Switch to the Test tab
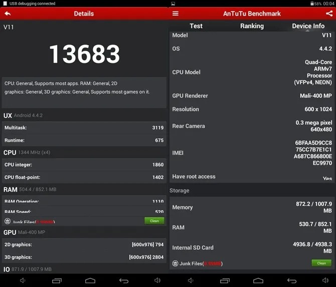The image size is (336, 287). 196,26
